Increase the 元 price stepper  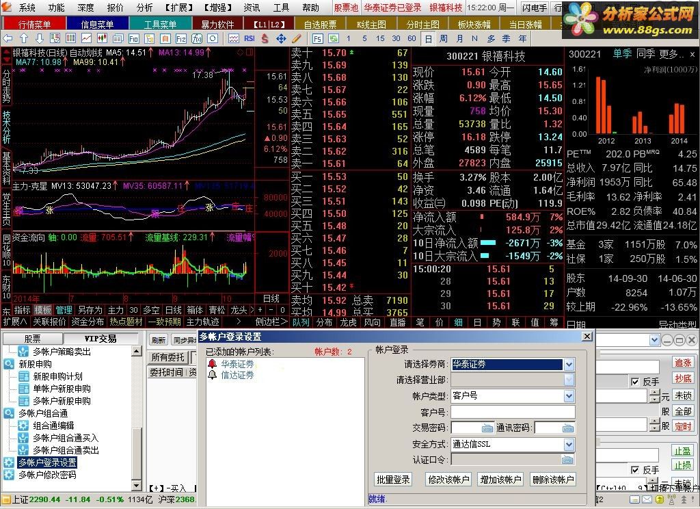coord(654,393)
